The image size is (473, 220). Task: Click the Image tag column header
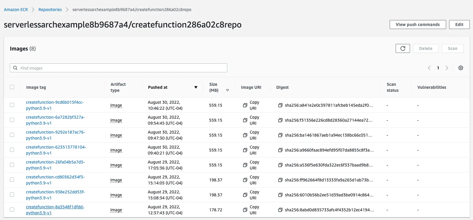pos(36,87)
